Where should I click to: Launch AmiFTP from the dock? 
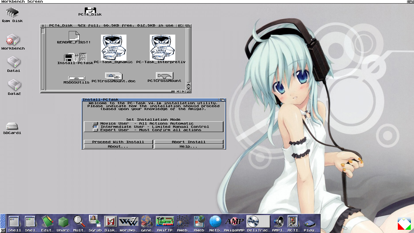pyautogui.click(x=165, y=224)
